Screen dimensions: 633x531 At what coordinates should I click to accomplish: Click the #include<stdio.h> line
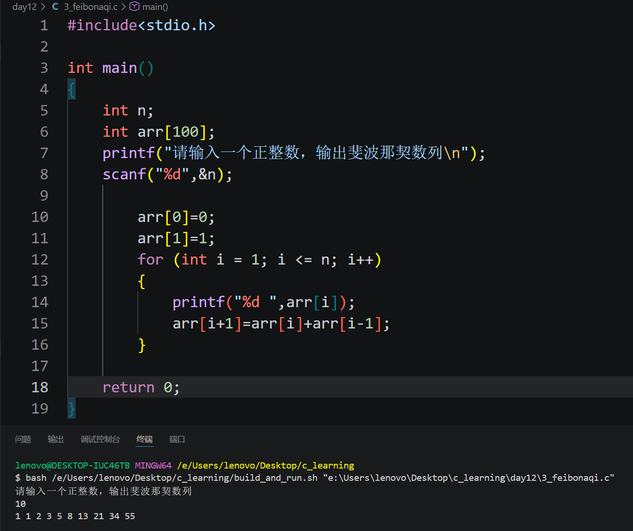141,25
